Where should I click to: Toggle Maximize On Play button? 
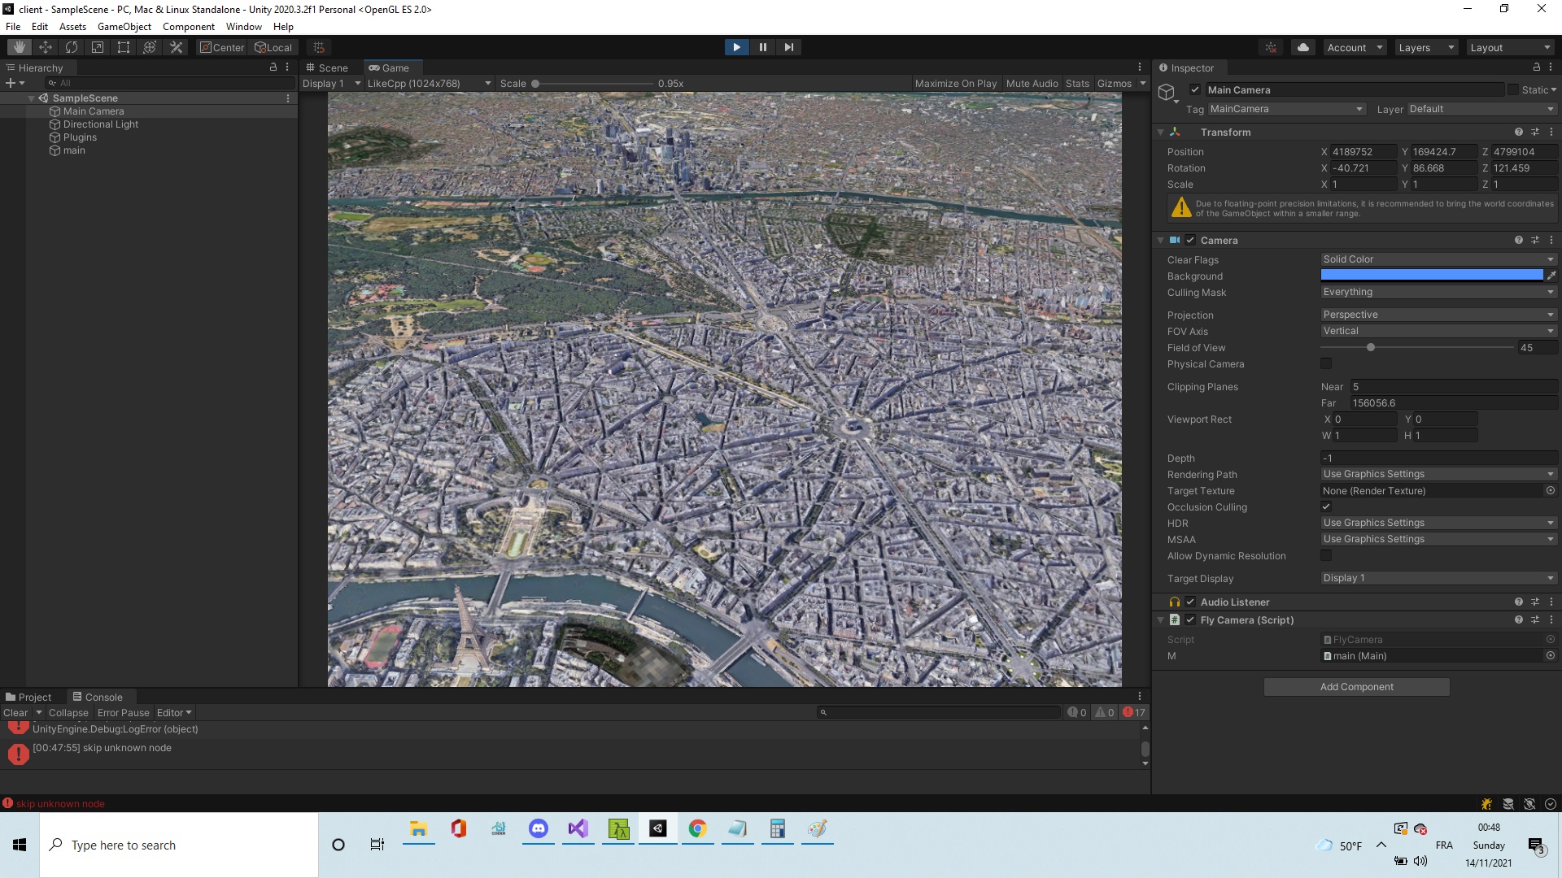955,83
